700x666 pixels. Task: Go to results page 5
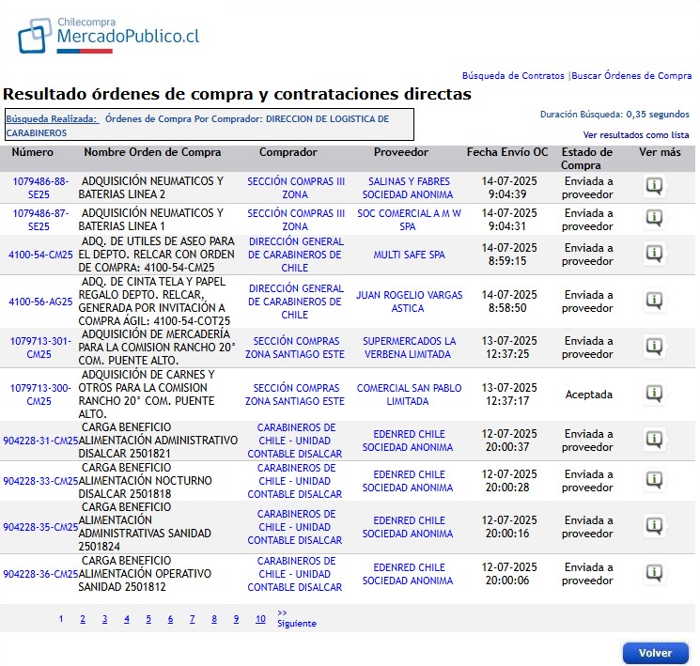tap(148, 619)
